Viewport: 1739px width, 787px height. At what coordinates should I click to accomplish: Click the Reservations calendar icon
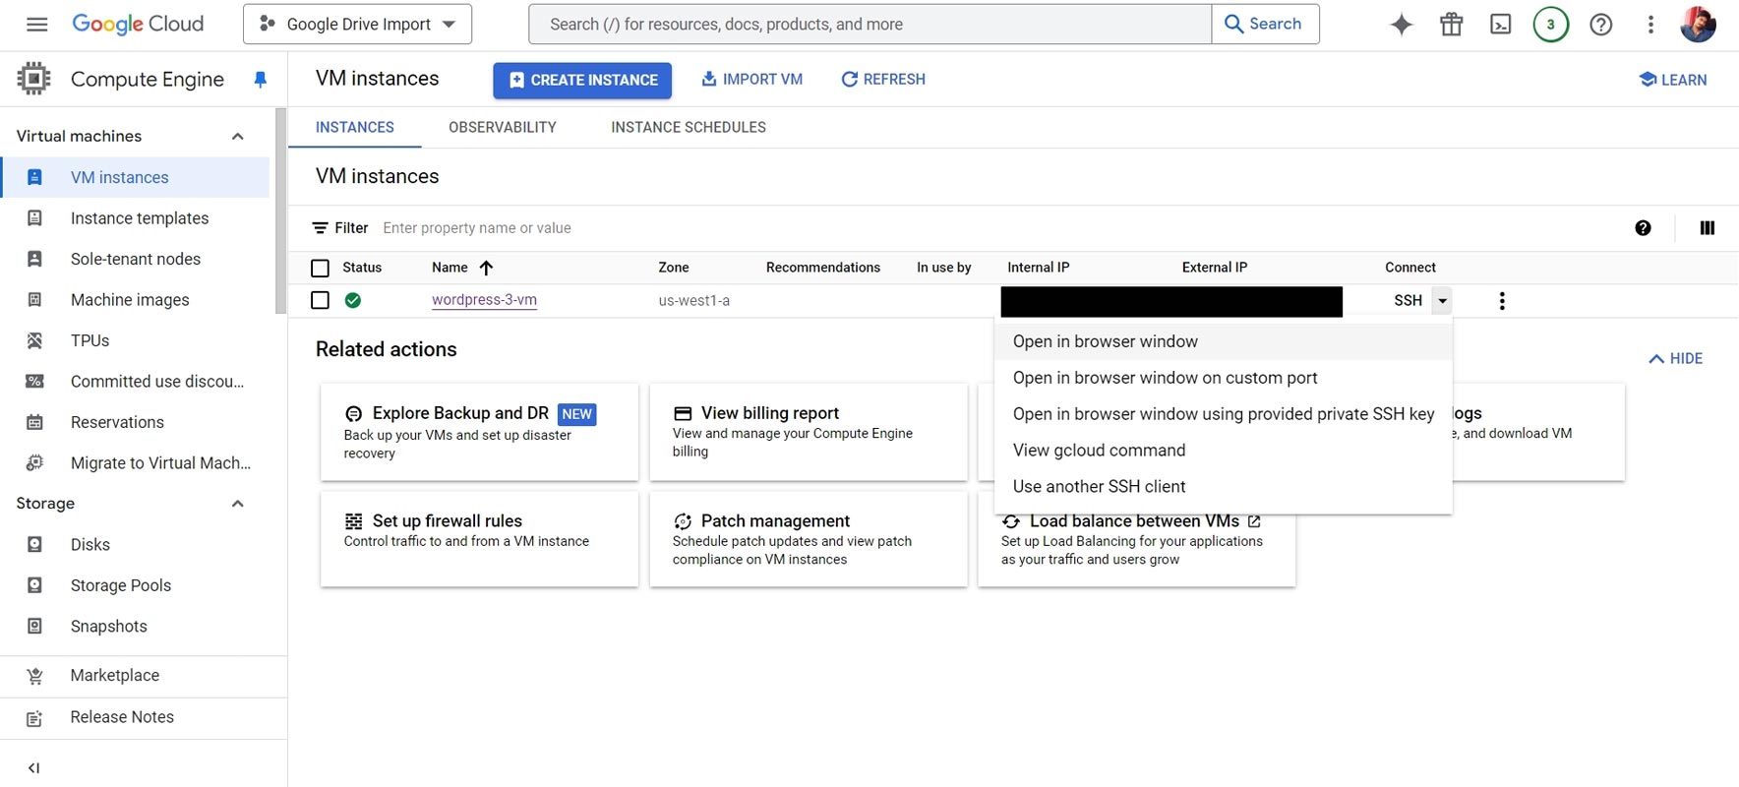click(34, 423)
